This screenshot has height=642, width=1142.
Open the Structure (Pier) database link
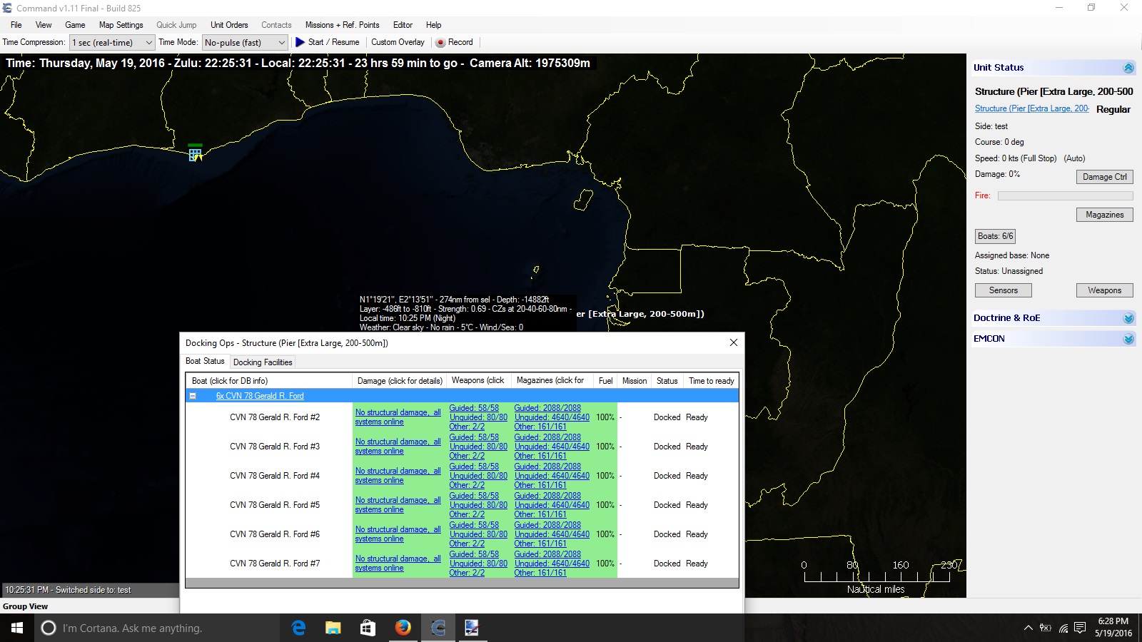click(x=1031, y=108)
